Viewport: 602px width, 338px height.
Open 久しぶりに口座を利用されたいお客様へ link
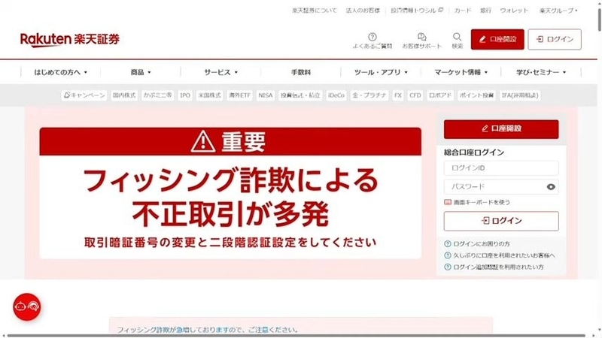coord(500,255)
